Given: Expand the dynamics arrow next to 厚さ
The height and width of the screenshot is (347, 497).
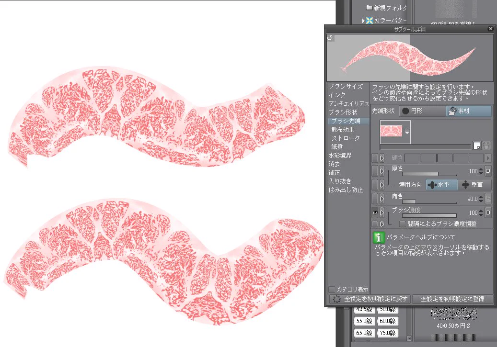Looking at the screenshot, I should (x=381, y=171).
